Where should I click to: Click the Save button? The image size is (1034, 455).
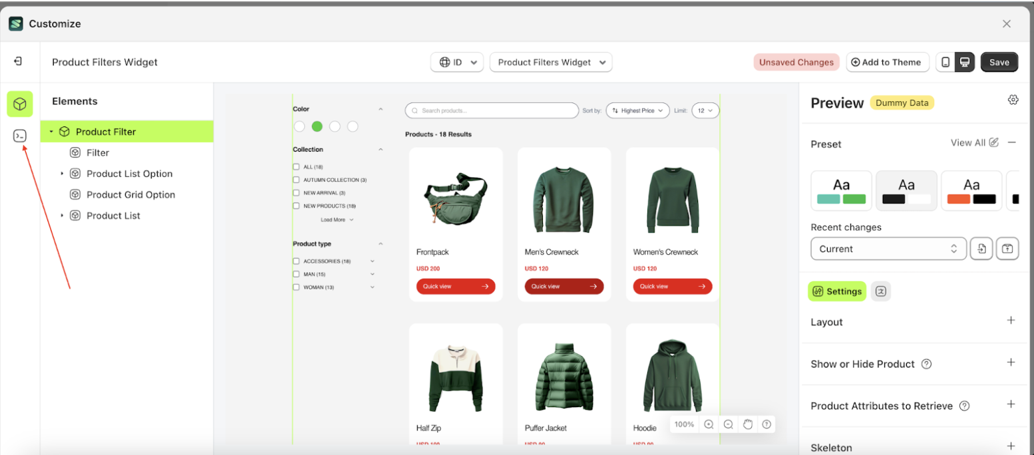pyautogui.click(x=999, y=62)
